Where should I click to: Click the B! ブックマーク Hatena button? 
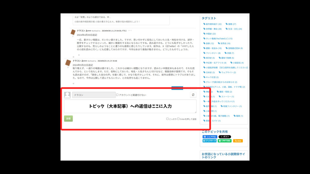click(x=209, y=141)
